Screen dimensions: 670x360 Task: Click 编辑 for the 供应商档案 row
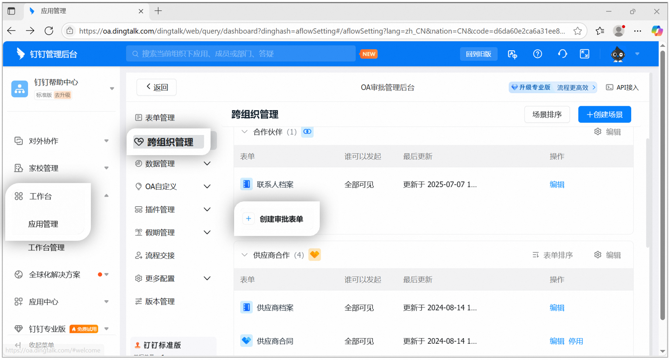(557, 308)
